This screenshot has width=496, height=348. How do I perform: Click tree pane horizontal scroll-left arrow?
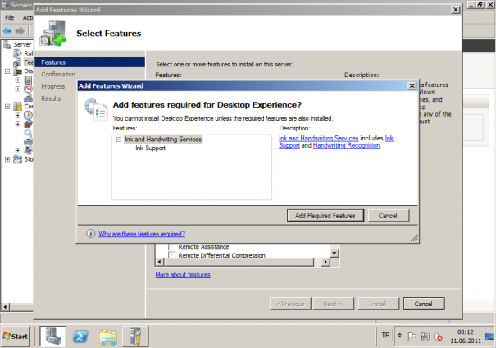point(5,307)
